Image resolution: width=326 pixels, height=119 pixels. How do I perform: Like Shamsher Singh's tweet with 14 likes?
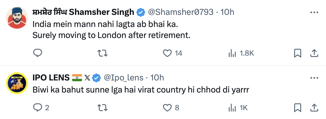point(167,53)
